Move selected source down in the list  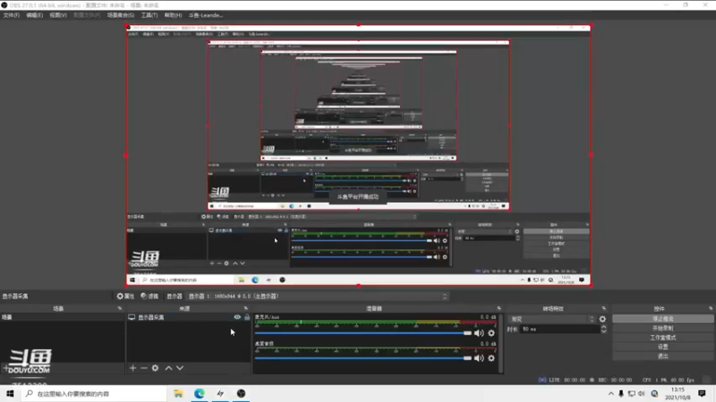point(180,368)
